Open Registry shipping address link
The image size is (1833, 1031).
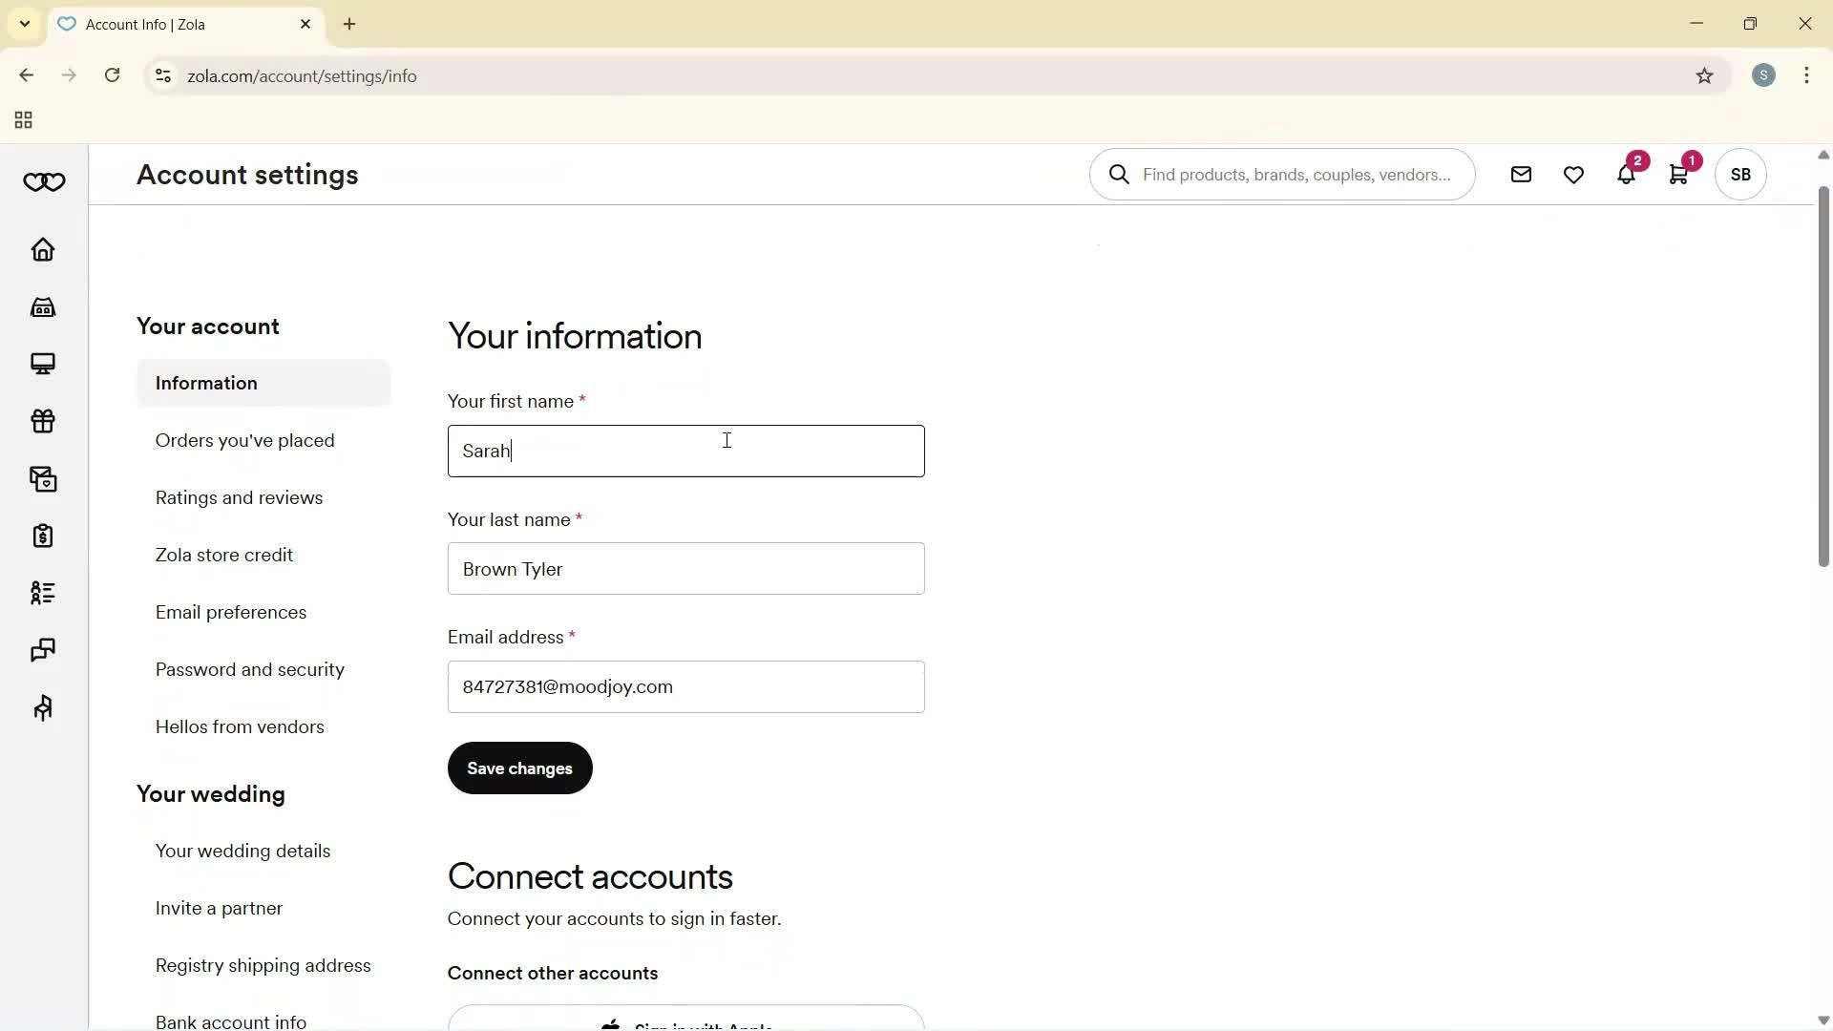[x=263, y=965]
